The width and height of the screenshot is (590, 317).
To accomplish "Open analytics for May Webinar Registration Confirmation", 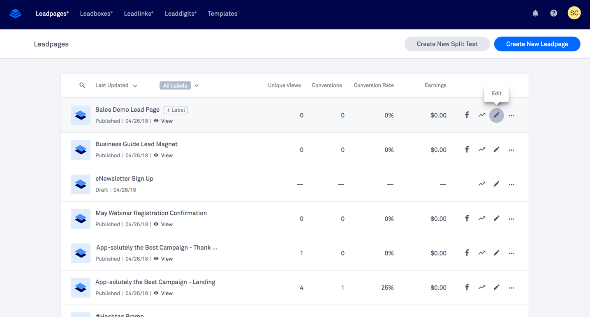I will 482,219.
